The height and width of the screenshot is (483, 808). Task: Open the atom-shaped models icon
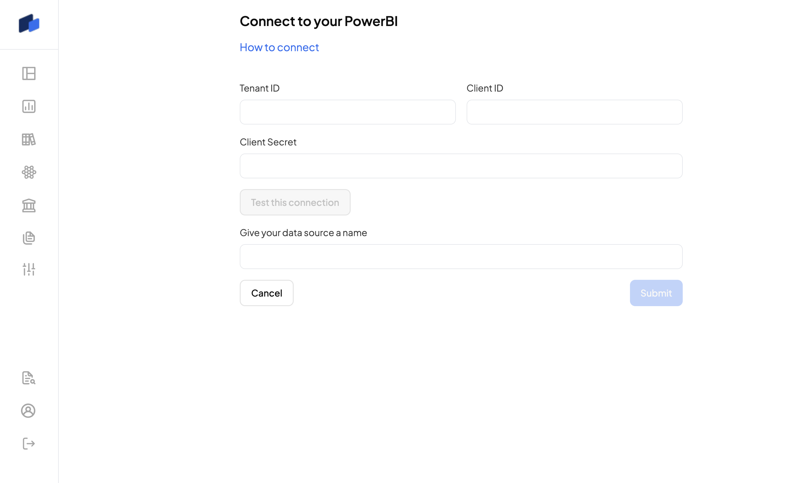(29, 172)
